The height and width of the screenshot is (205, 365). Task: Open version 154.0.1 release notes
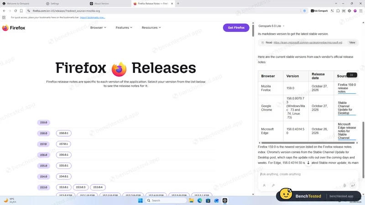pos(64,176)
